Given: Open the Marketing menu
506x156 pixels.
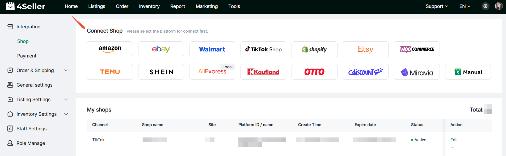Looking at the screenshot, I should click(x=207, y=6).
